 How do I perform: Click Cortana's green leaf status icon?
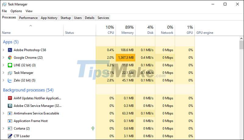(93, 128)
